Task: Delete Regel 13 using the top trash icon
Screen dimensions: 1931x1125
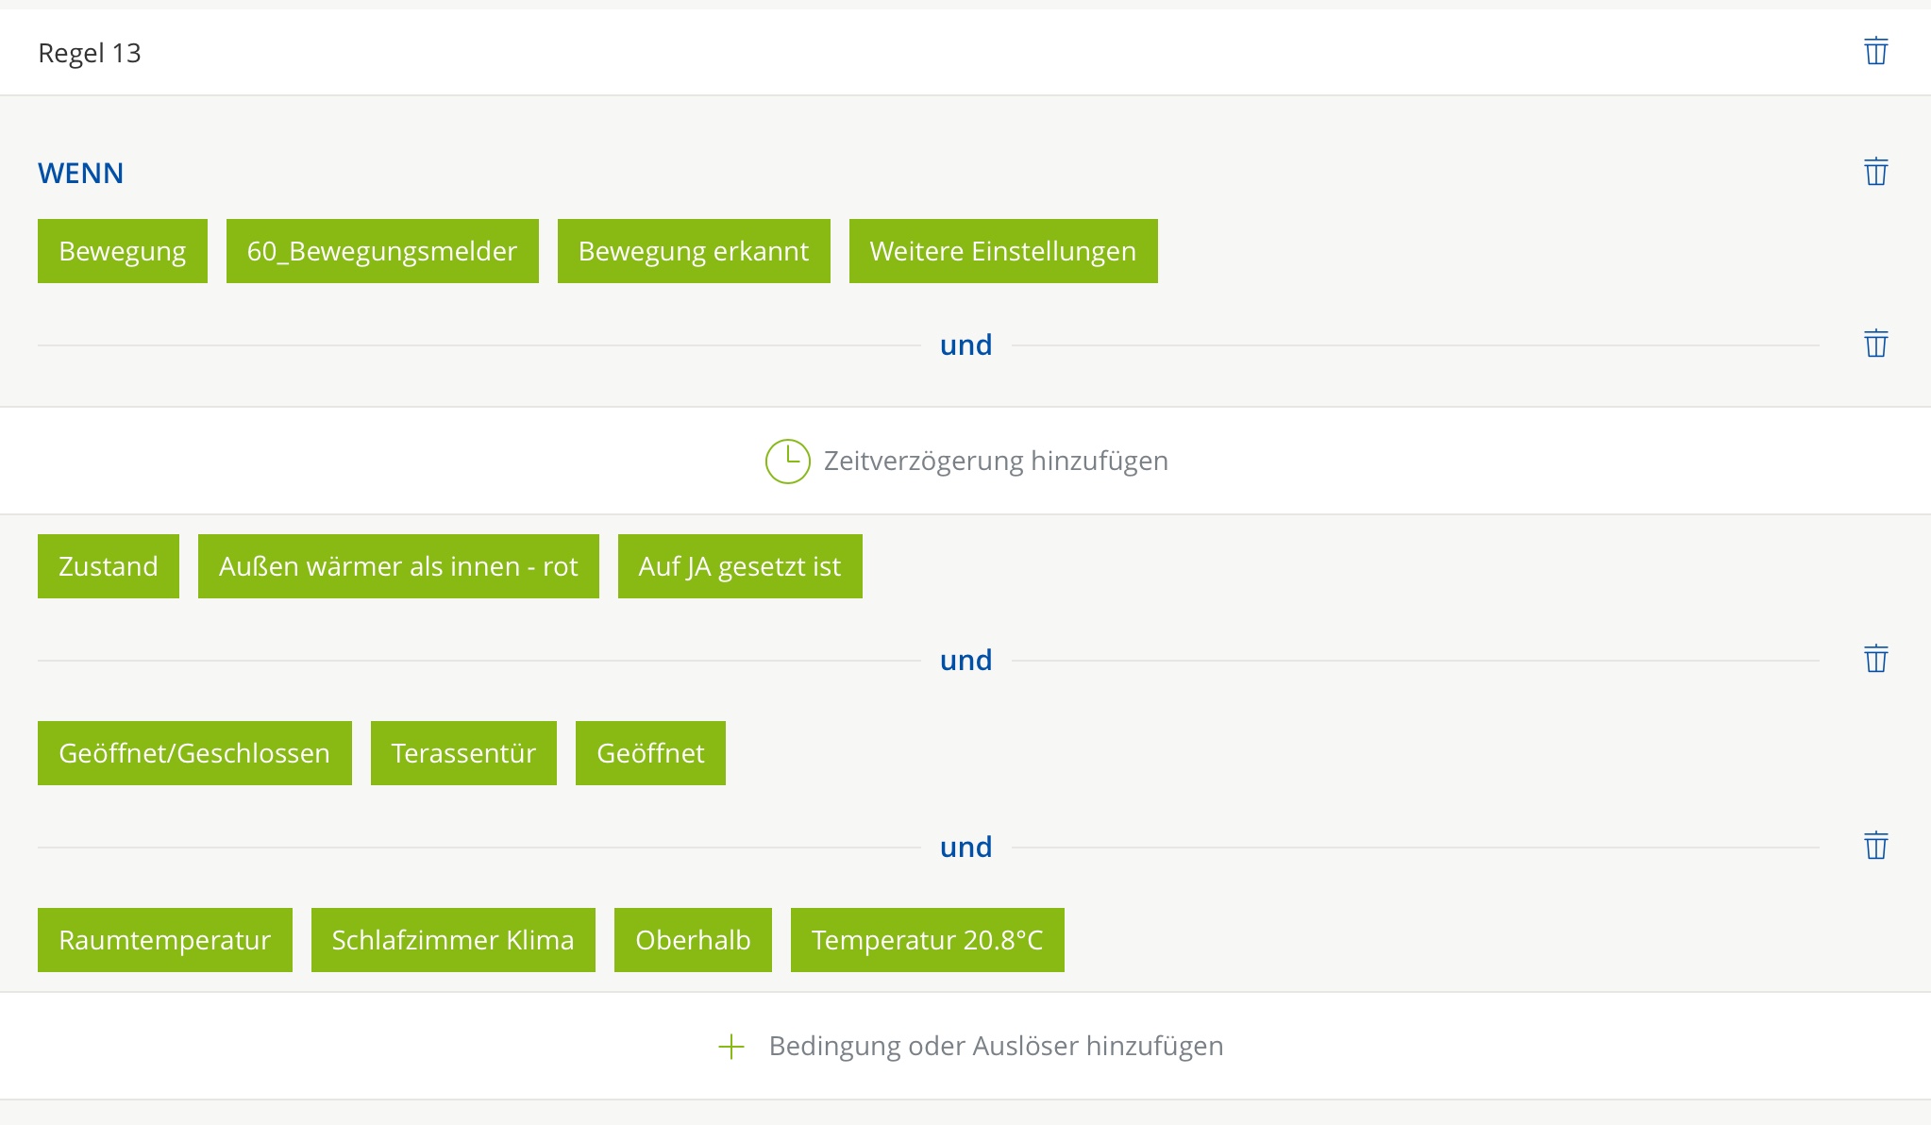Action: [x=1875, y=51]
